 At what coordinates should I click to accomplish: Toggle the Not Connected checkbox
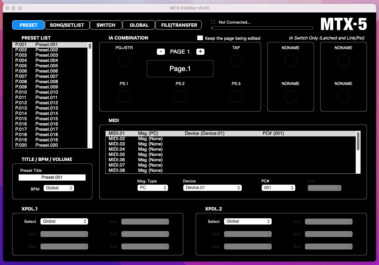point(213,22)
